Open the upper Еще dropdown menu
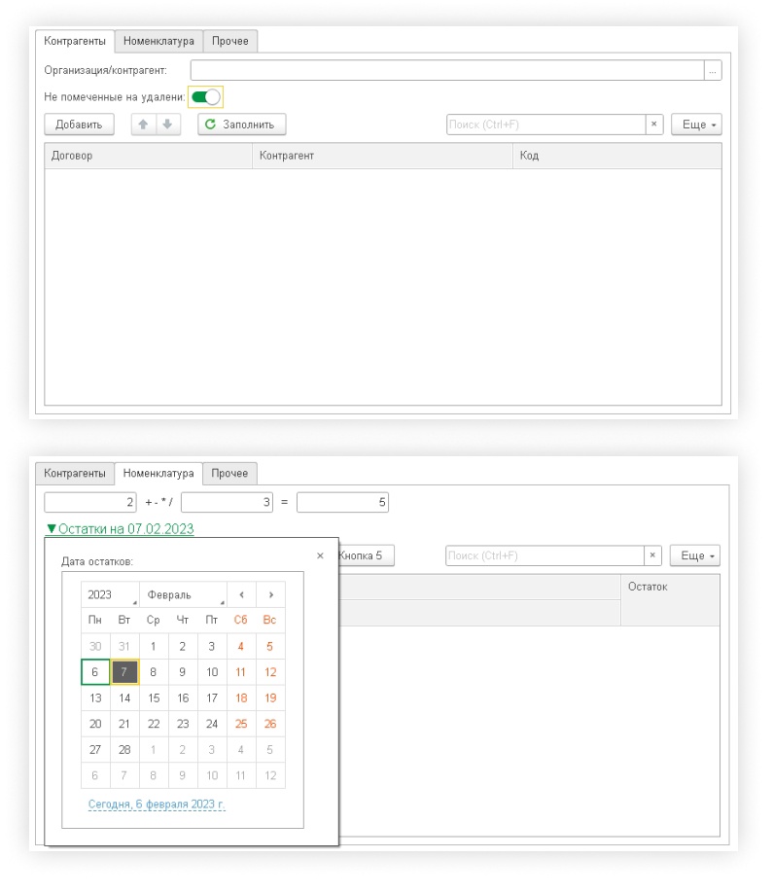The image size is (773, 894). (695, 125)
